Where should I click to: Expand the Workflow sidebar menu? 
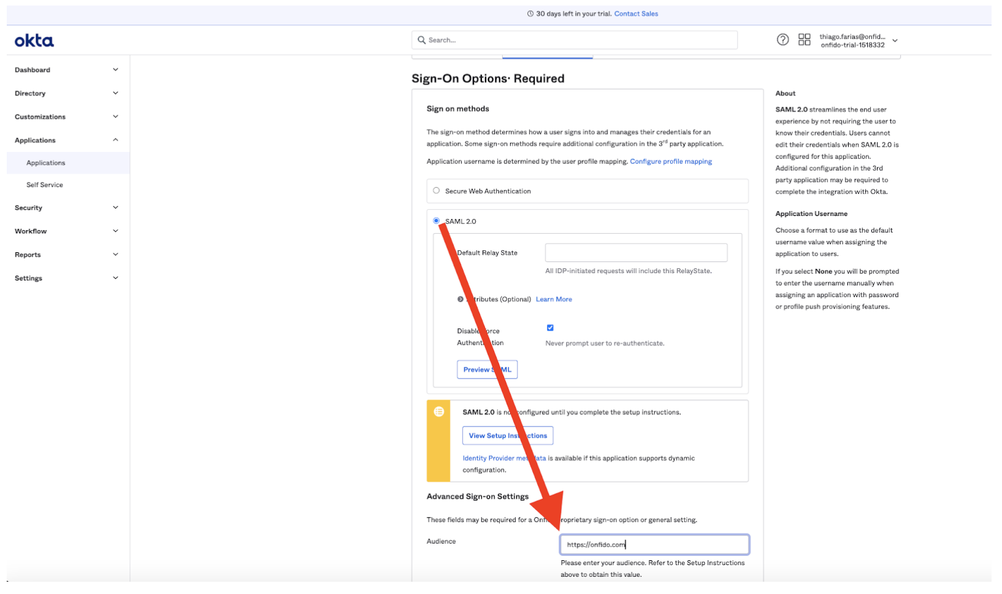click(115, 231)
